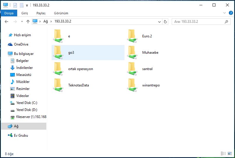Screen dimensions: 235x158
Task: Click the refresh button in address bar
Action: [x=166, y=22]
